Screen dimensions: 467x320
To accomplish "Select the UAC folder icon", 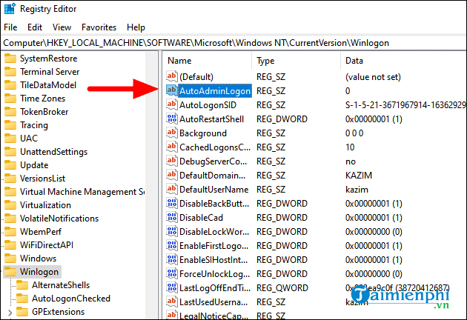I will [10, 139].
